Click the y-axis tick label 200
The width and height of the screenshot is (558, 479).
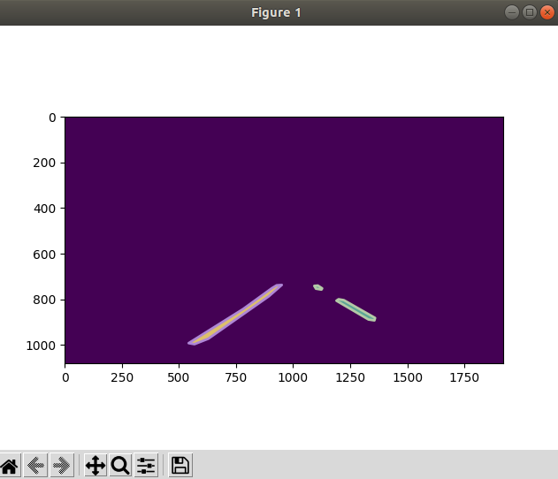(x=44, y=163)
